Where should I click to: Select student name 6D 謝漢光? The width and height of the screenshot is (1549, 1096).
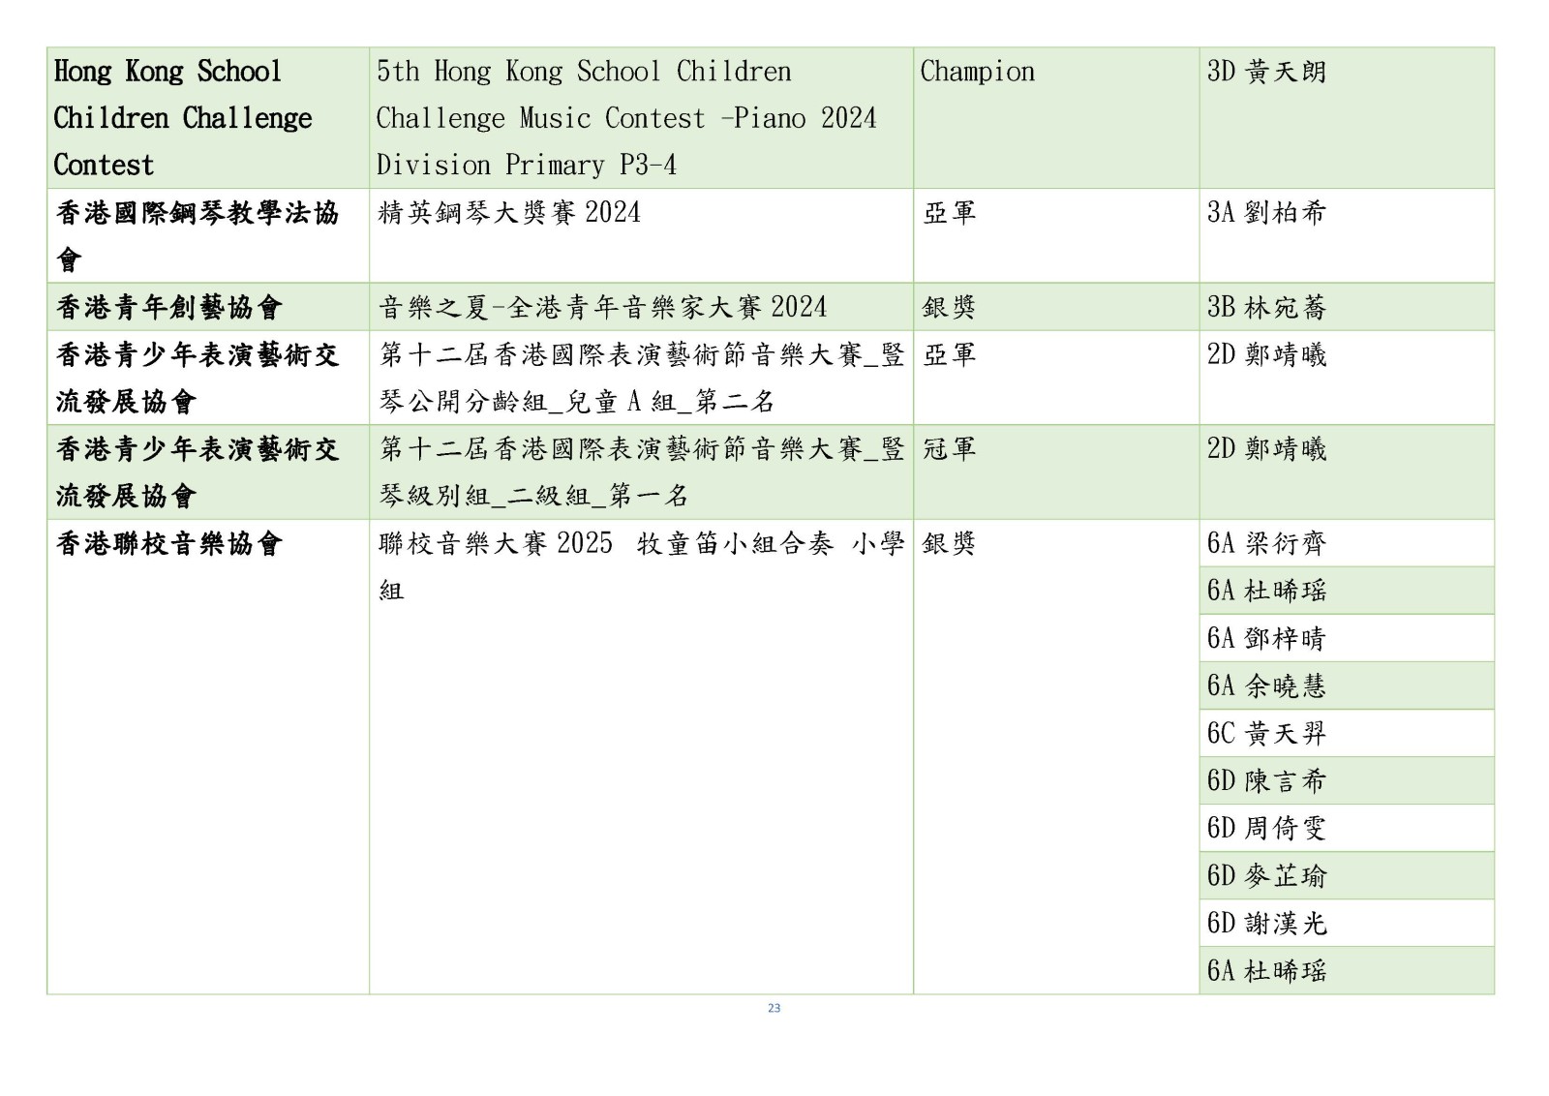[1265, 924]
